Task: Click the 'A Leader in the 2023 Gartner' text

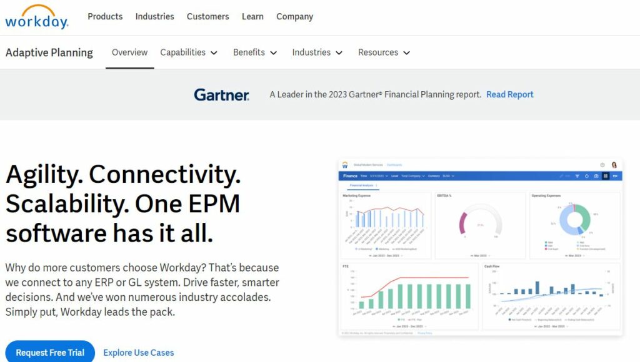Action: 376,95
